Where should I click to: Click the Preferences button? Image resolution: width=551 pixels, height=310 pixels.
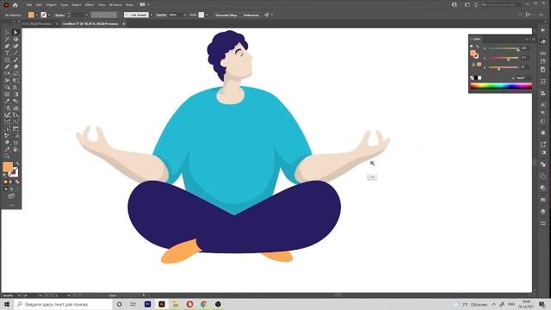click(x=251, y=15)
